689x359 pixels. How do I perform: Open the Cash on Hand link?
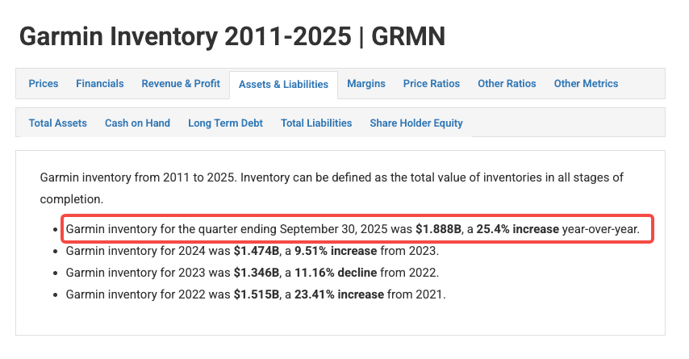137,123
